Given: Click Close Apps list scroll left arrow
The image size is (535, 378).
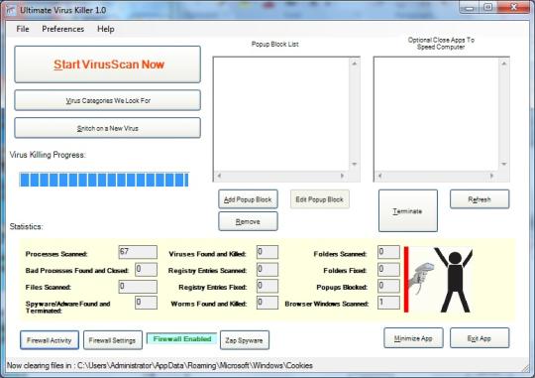Looking at the screenshot, I should coord(379,176).
